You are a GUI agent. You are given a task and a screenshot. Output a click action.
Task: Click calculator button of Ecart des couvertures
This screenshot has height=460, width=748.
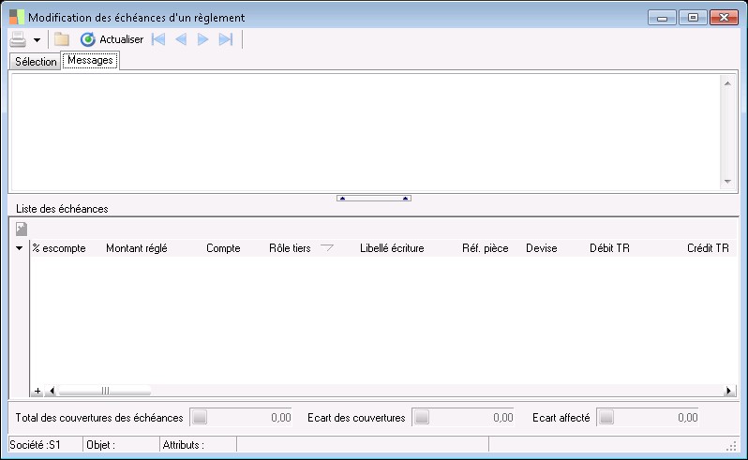(422, 418)
